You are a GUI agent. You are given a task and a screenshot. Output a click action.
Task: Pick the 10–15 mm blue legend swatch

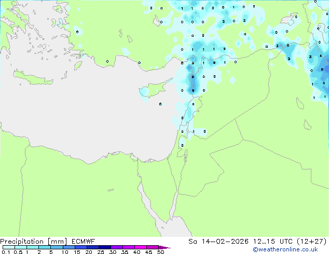tap(68, 247)
